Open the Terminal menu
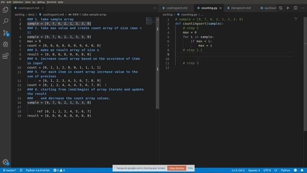 pos(51,2)
